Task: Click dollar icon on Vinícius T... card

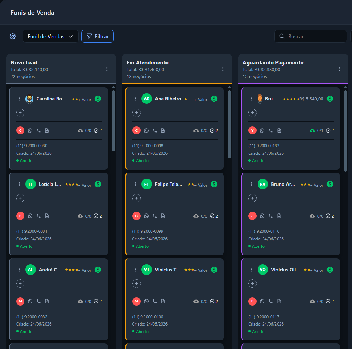Action: [x=214, y=269]
